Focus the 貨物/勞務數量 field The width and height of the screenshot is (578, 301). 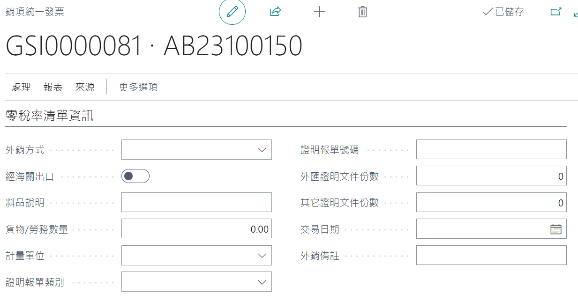tap(196, 229)
